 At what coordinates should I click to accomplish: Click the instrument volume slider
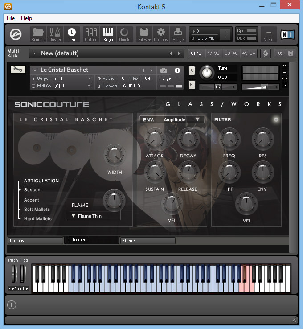[x=260, y=87]
